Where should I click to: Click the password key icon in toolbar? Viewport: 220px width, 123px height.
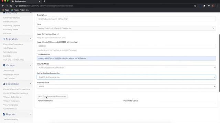(209, 6)
